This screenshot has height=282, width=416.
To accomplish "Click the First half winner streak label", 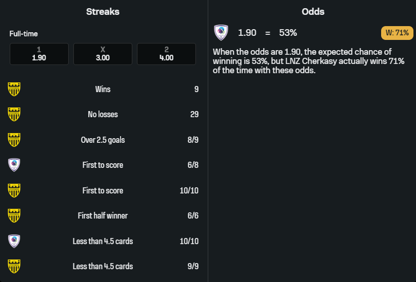I will tap(103, 215).
